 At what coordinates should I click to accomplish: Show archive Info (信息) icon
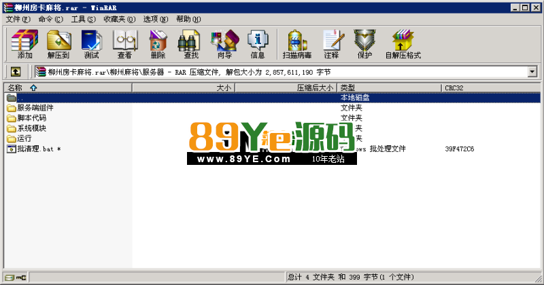[258, 44]
